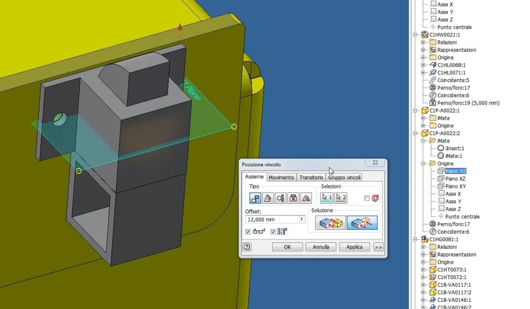The width and height of the screenshot is (530, 309).
Task: Activate second selection arrow button
Action: click(x=341, y=197)
